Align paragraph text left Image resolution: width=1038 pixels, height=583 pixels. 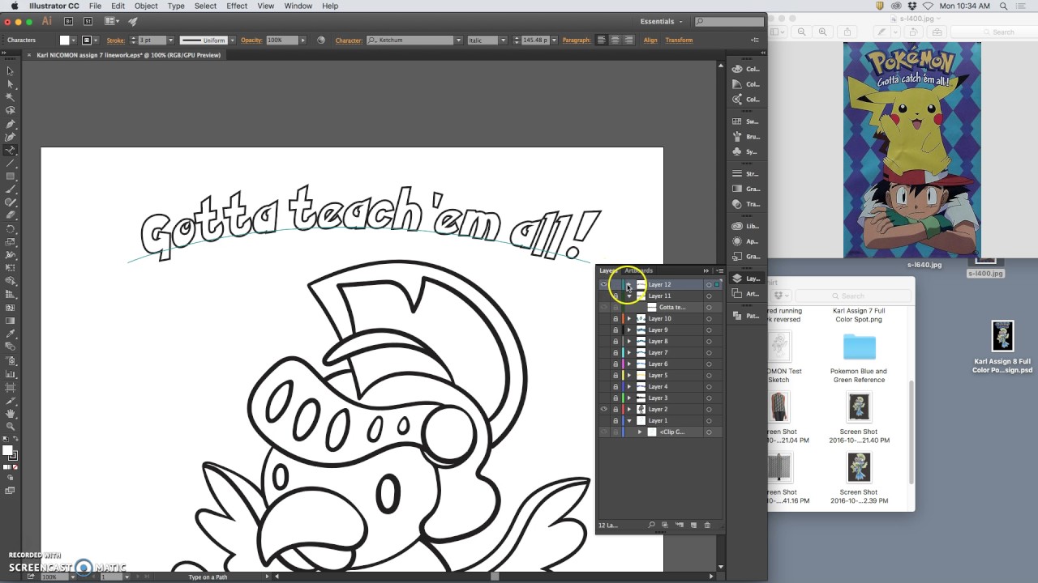coord(602,40)
